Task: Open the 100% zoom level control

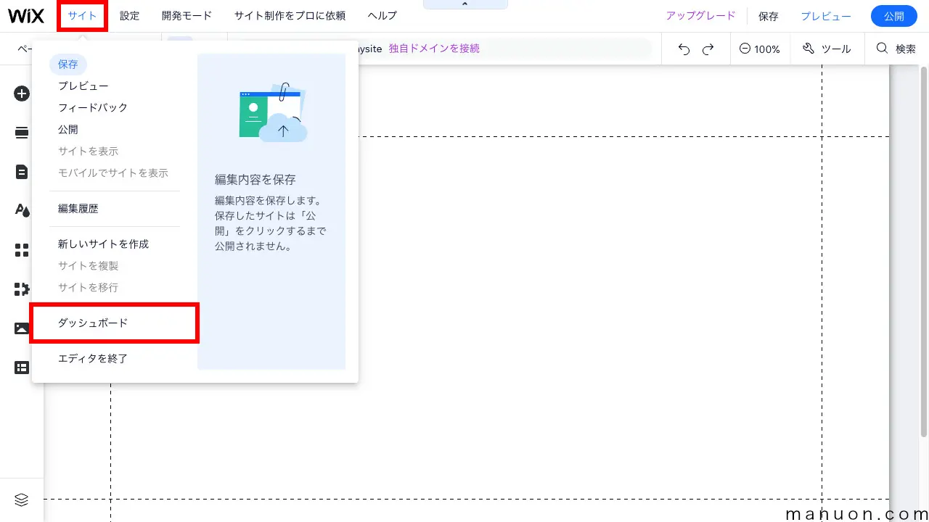Action: [x=760, y=49]
